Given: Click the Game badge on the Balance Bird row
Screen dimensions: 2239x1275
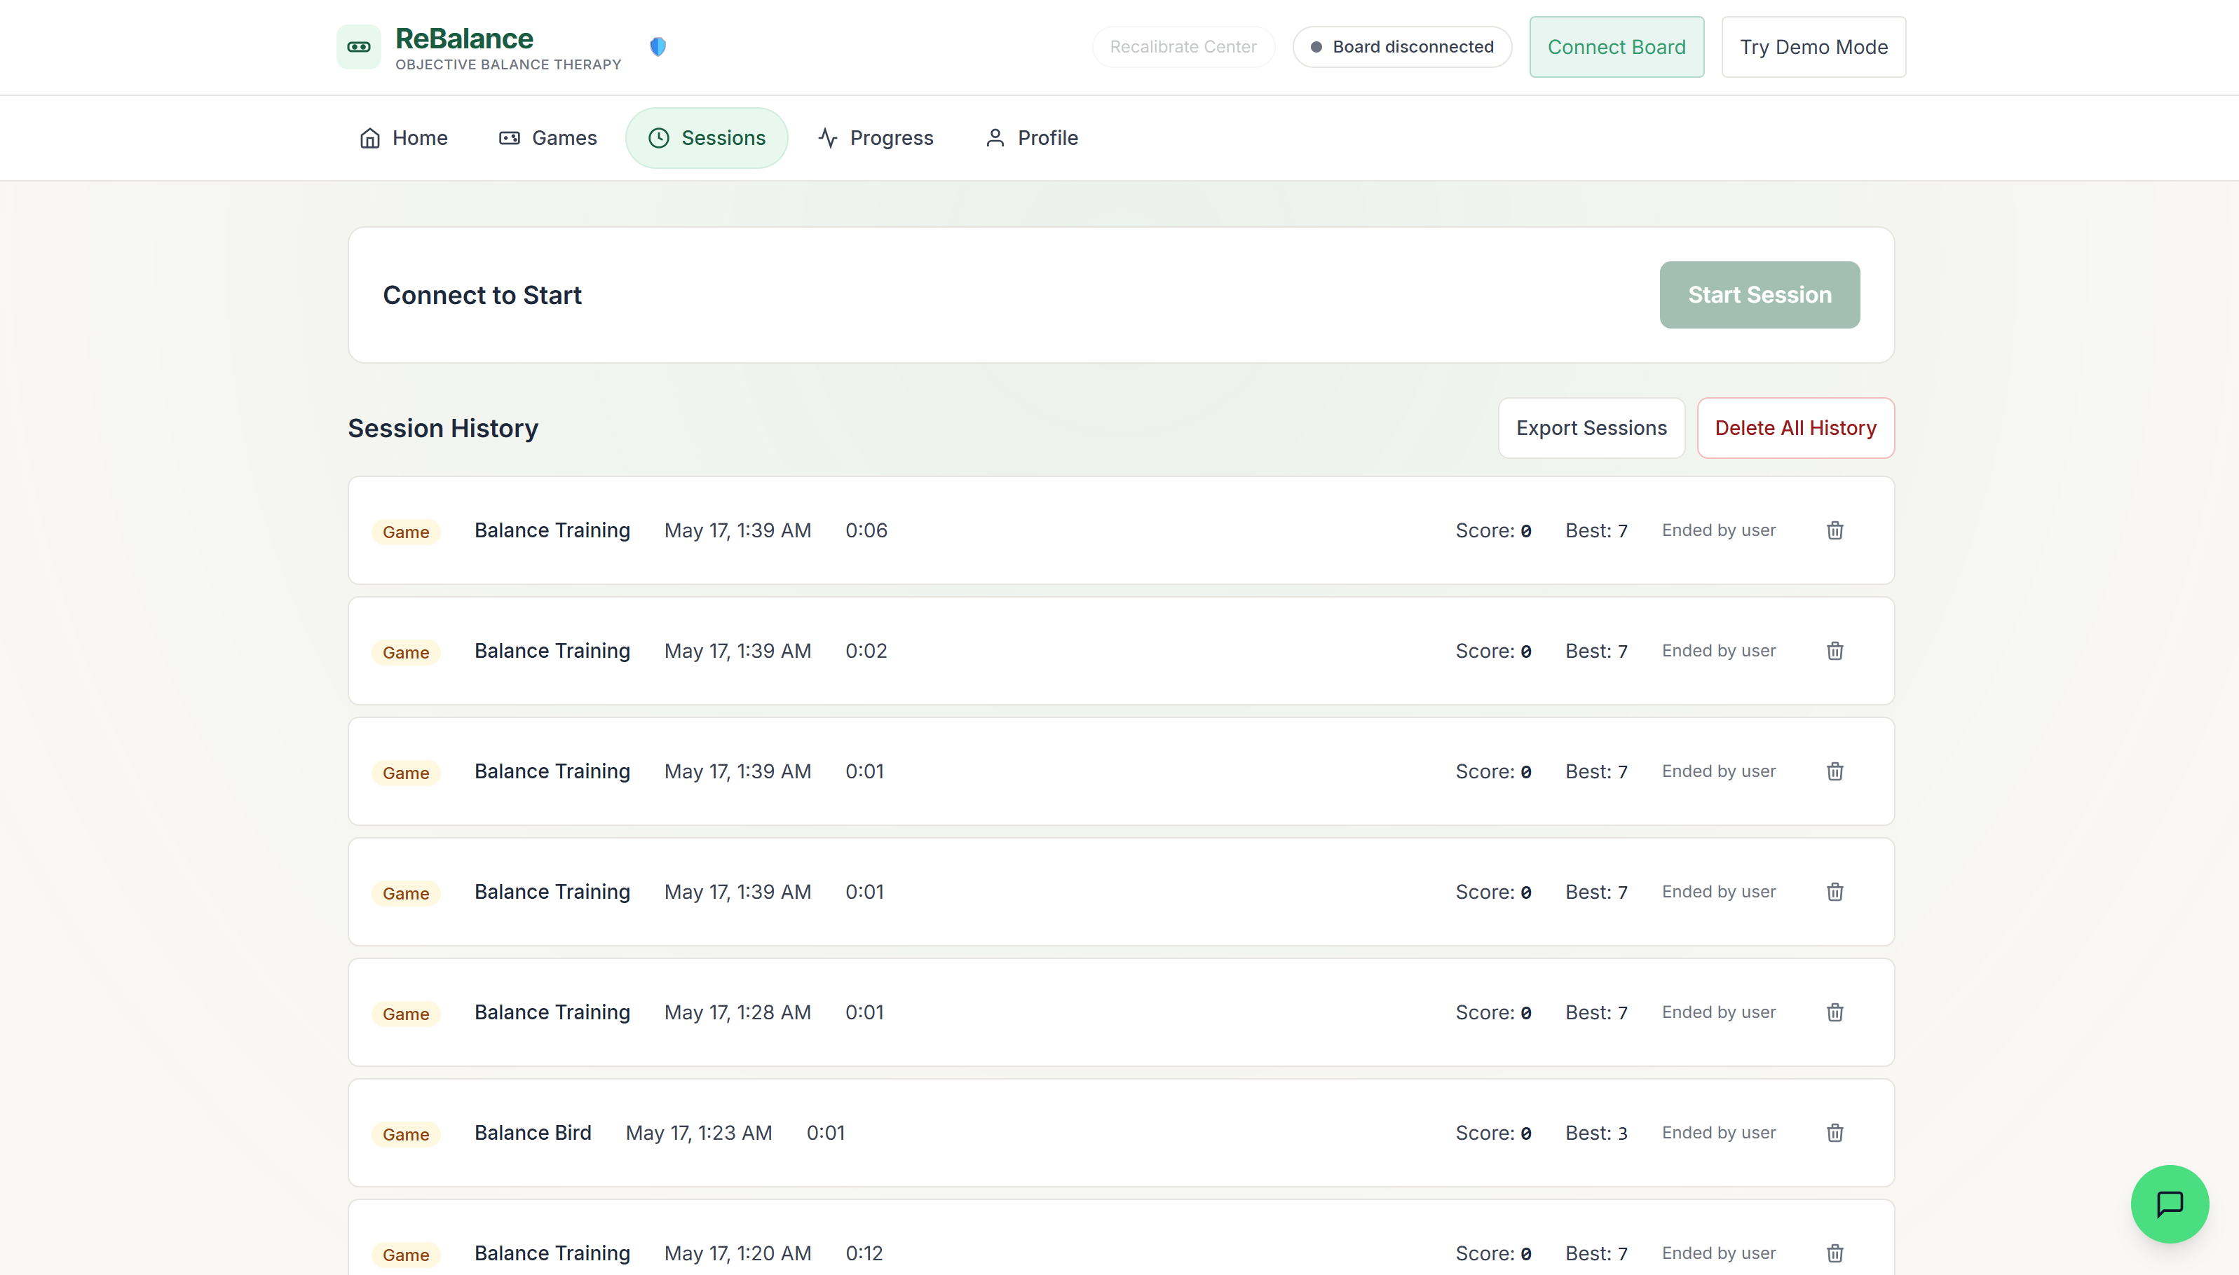Looking at the screenshot, I should [406, 1134].
